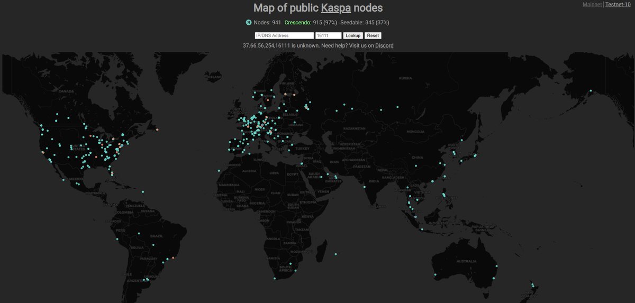
Task: Click the ALGERIA map label
Action: (249, 172)
